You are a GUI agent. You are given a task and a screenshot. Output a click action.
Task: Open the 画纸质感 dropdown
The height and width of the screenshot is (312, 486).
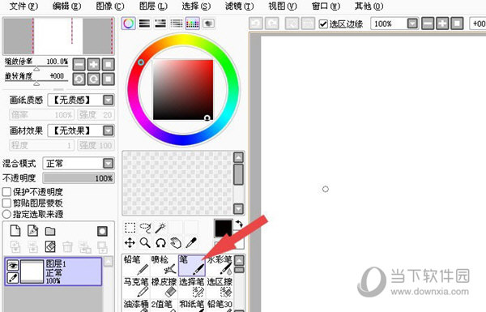[x=109, y=100]
